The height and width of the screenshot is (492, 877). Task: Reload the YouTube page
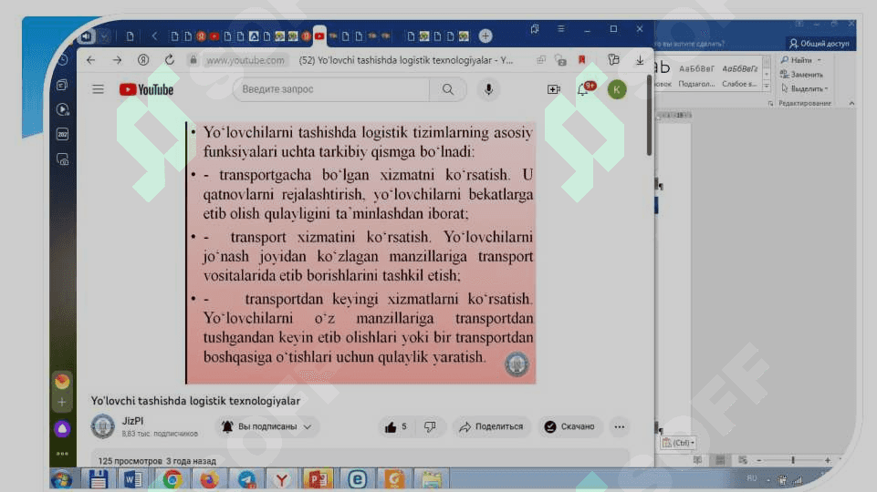pyautogui.click(x=170, y=60)
